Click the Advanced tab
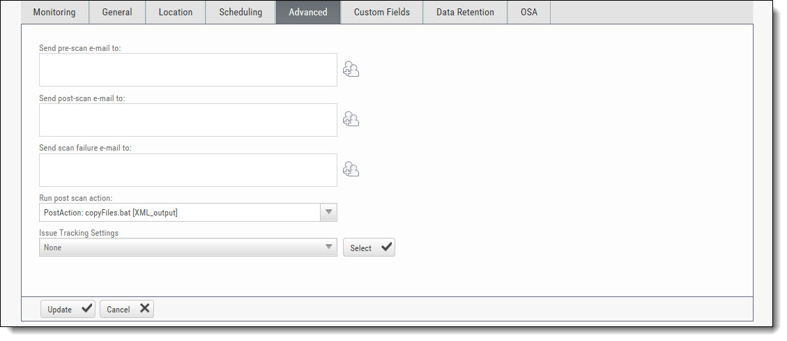 click(308, 12)
